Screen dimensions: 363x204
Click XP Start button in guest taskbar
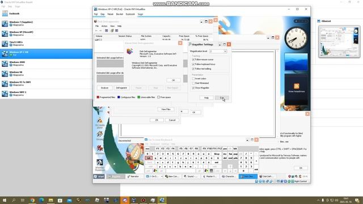[99, 176]
